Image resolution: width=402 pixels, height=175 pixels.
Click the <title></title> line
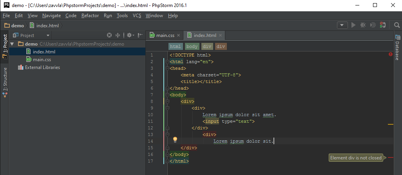point(201,81)
